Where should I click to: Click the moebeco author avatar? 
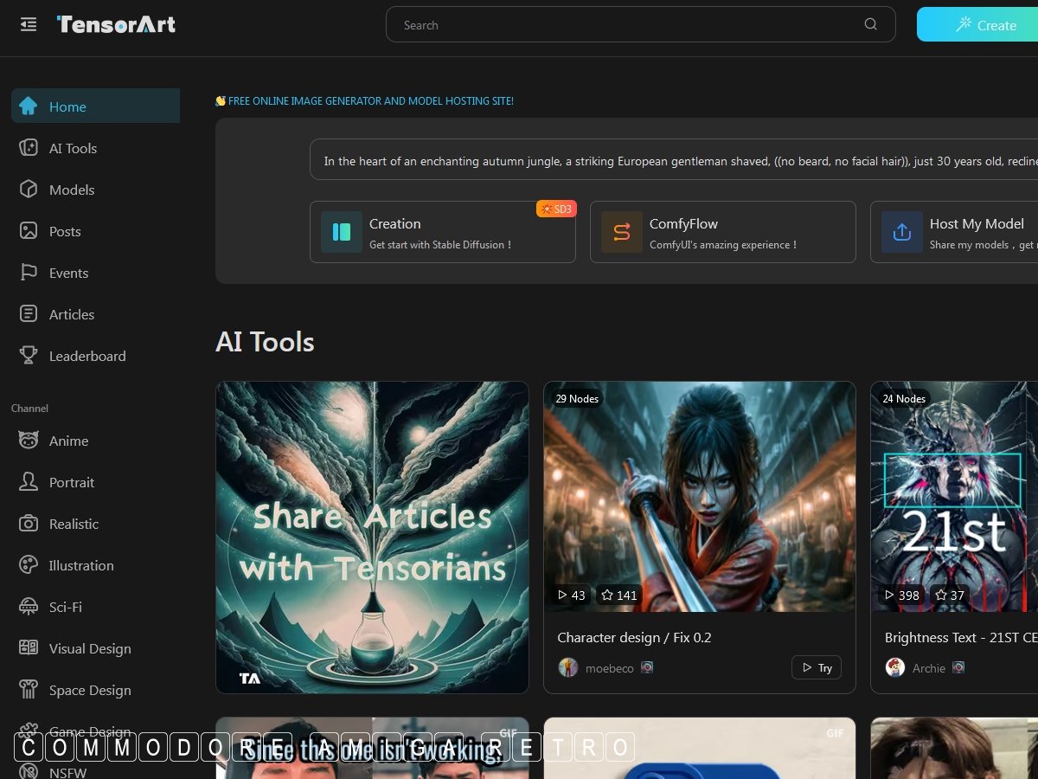[568, 667]
